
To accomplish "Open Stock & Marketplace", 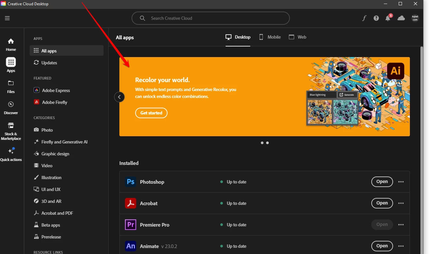I will click(x=11, y=131).
